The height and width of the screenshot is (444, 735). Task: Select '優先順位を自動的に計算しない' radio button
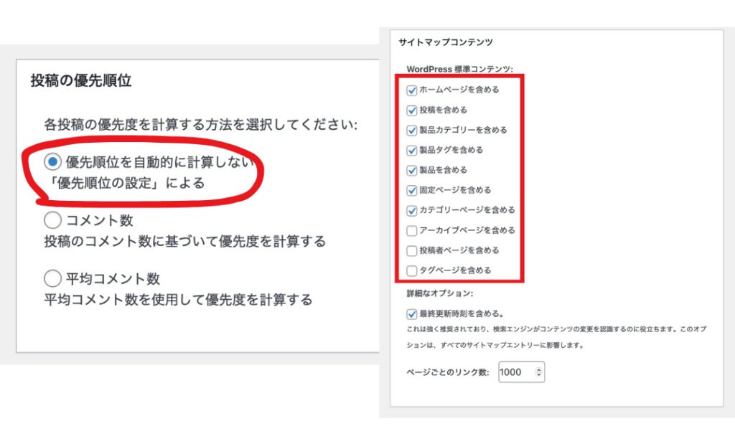tap(52, 162)
